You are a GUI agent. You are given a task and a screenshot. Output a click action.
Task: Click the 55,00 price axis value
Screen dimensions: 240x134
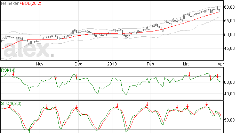(230, 20)
